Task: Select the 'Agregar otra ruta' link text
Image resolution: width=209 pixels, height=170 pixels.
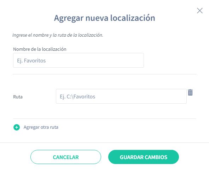Action: [41, 127]
